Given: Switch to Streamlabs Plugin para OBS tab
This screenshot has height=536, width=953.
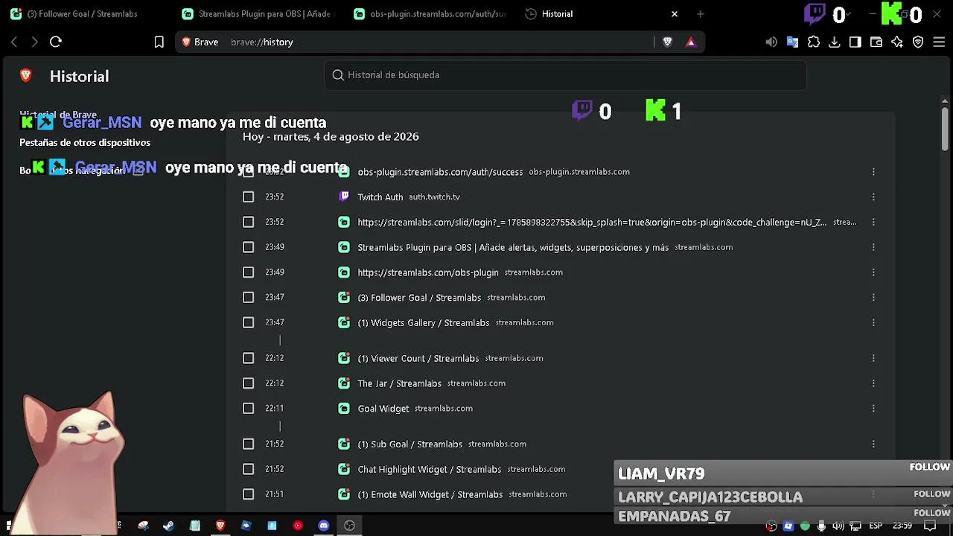Looking at the screenshot, I should click(x=258, y=14).
